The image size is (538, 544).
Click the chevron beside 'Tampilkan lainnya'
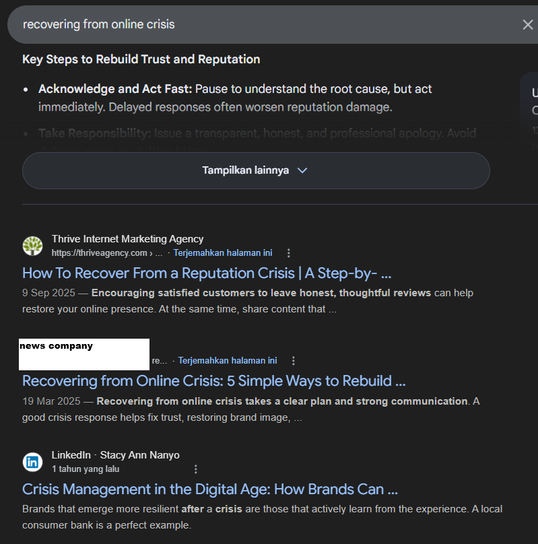pos(302,170)
